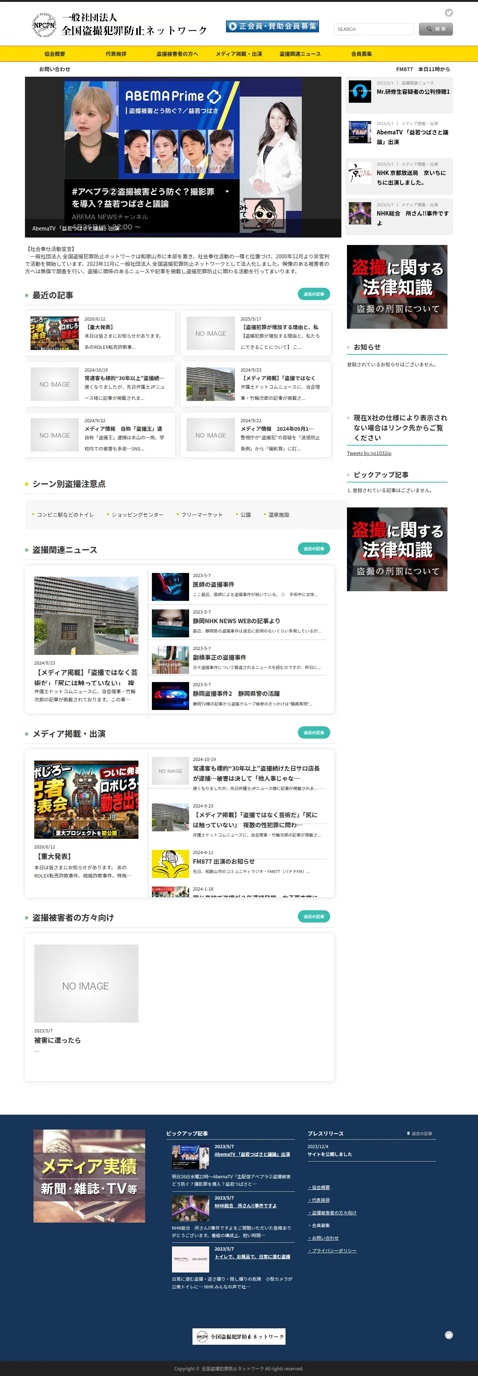The width and height of the screenshot is (478, 1376).
Task: Select 盗撮被害者の方へ in the navigation bar
Action: [177, 54]
